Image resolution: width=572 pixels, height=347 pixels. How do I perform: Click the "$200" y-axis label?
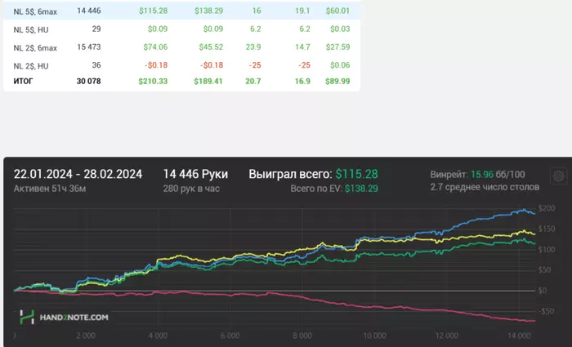pos(547,208)
